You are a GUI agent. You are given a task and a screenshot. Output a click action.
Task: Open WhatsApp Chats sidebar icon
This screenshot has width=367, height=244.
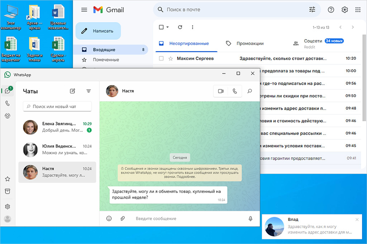(8, 91)
